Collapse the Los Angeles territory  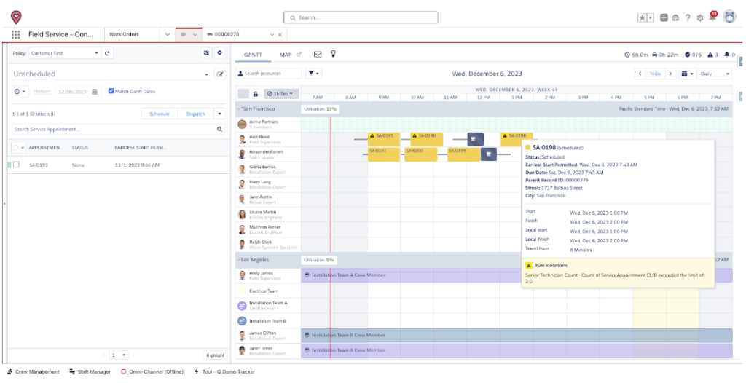click(238, 260)
